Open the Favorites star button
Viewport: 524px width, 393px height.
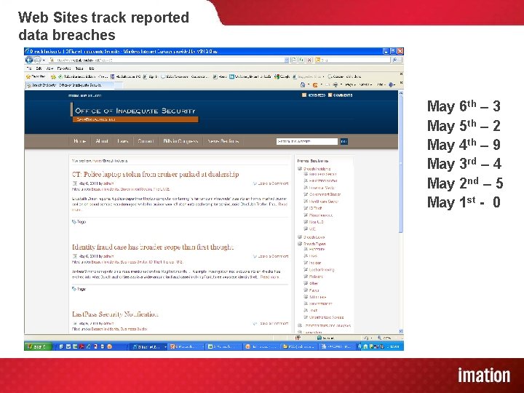[x=36, y=76]
